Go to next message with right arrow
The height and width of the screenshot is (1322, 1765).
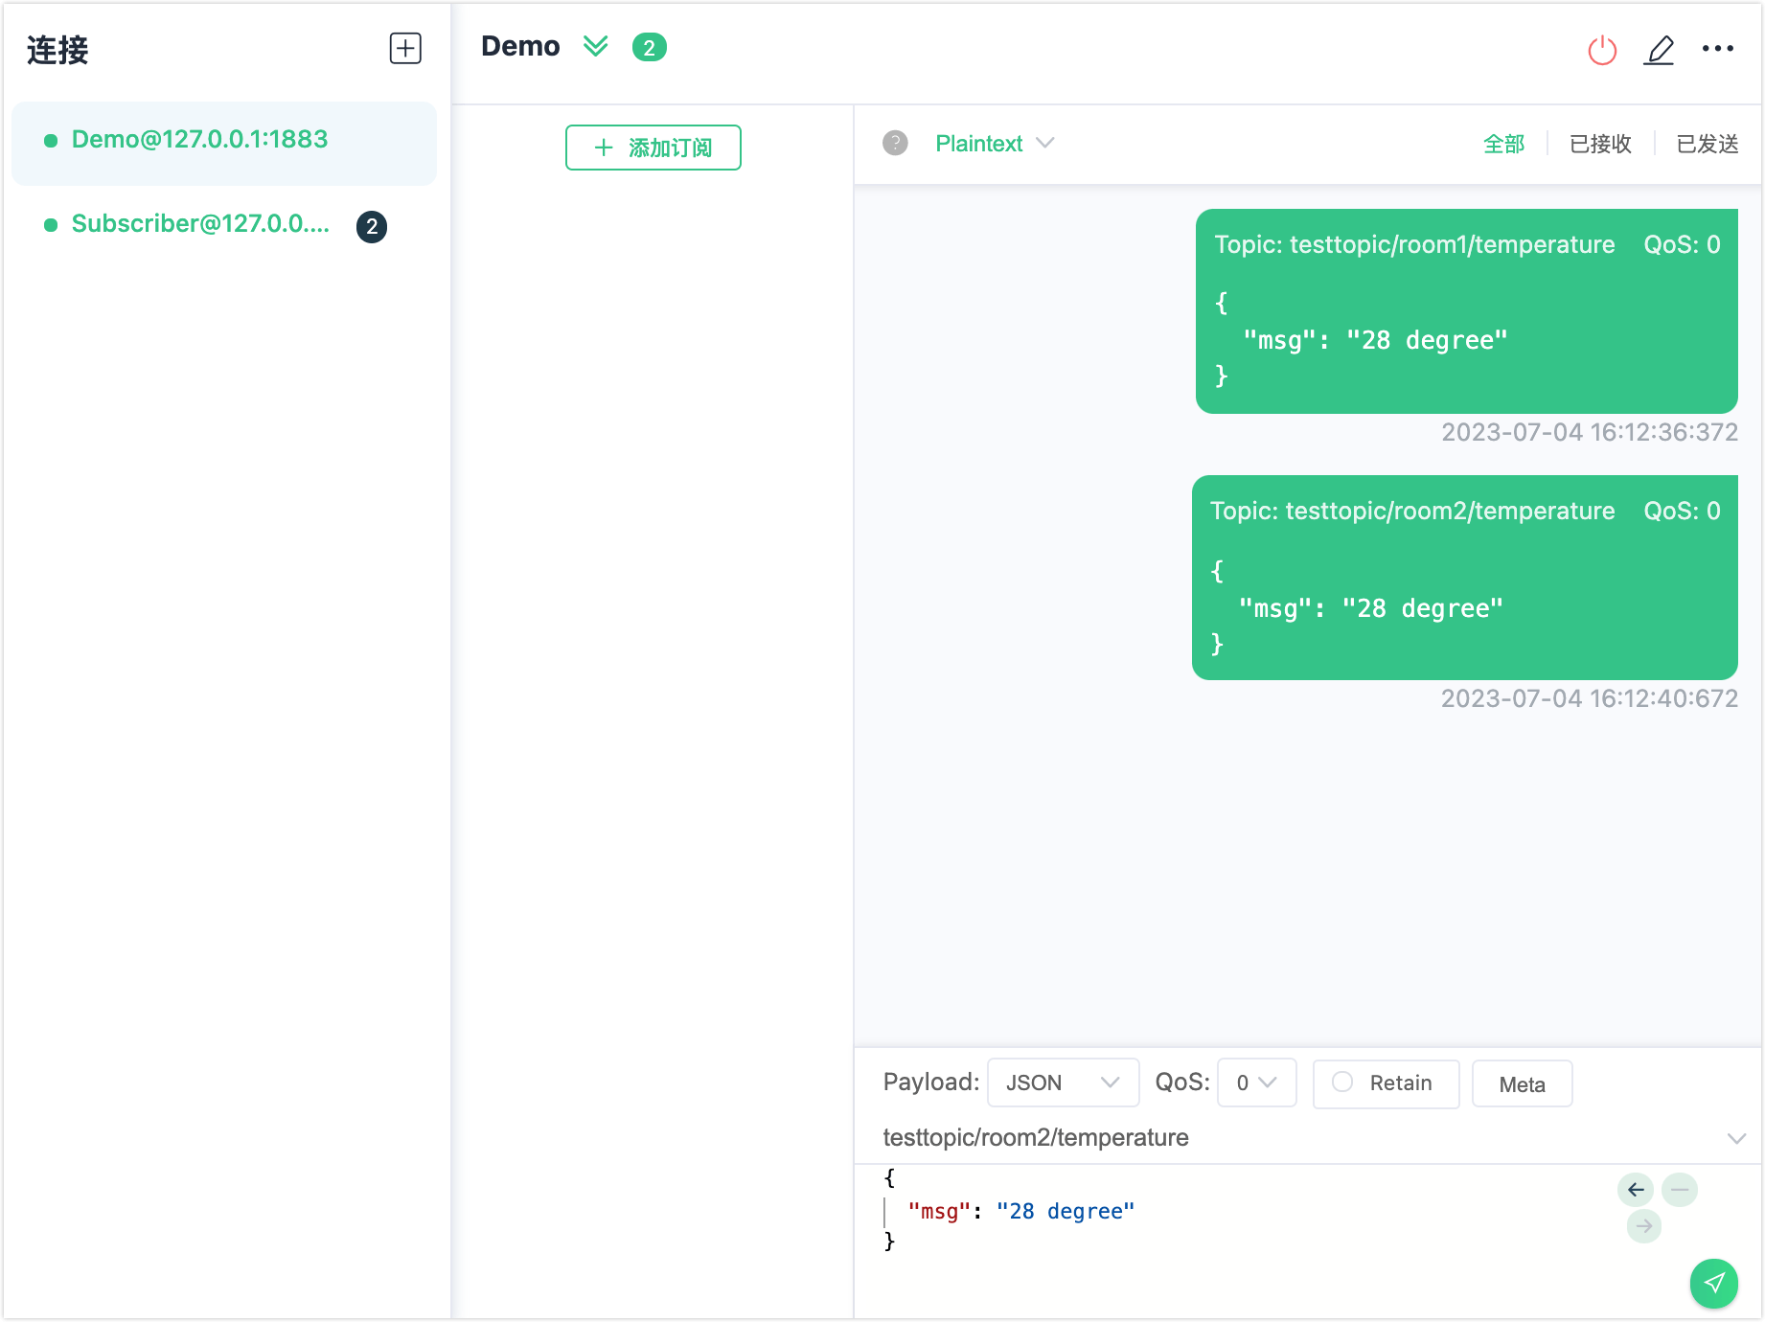pyautogui.click(x=1644, y=1226)
